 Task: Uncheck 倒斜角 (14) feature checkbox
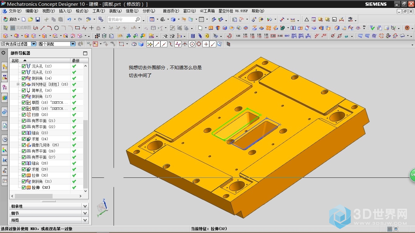(24, 78)
